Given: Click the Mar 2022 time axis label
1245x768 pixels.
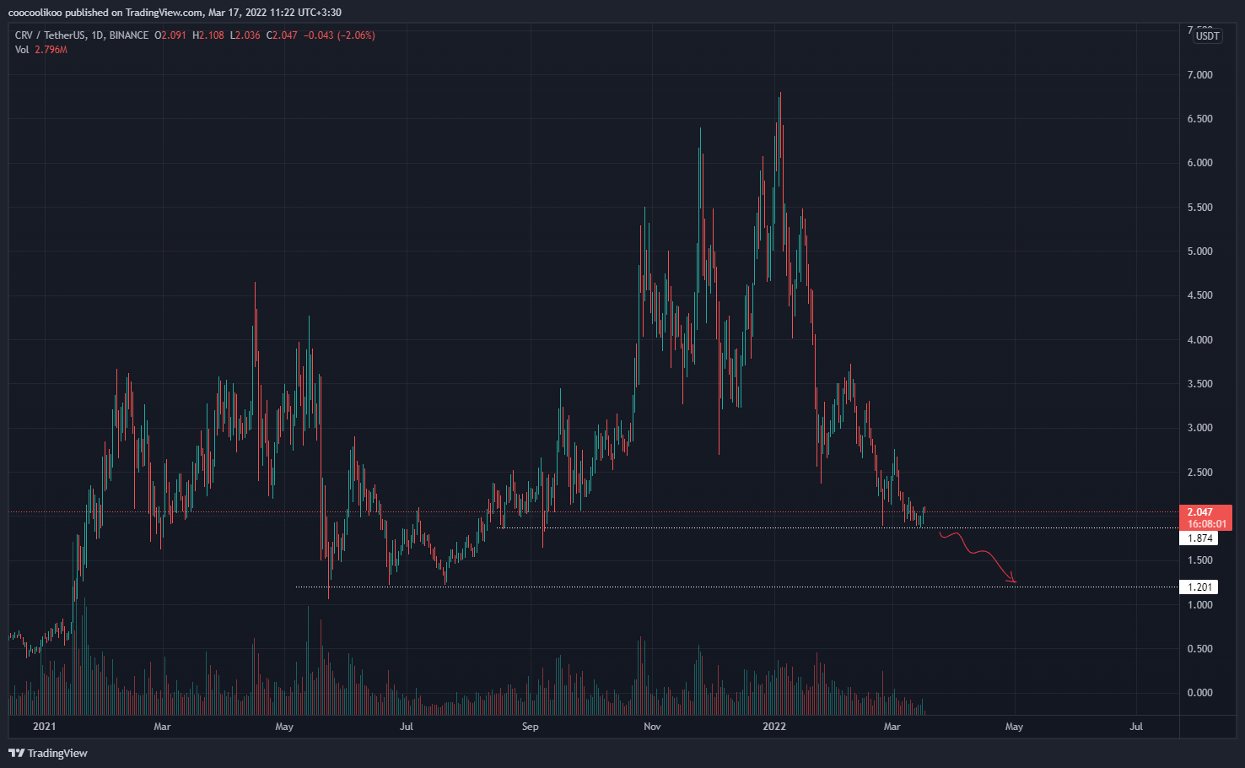Looking at the screenshot, I should (x=892, y=727).
